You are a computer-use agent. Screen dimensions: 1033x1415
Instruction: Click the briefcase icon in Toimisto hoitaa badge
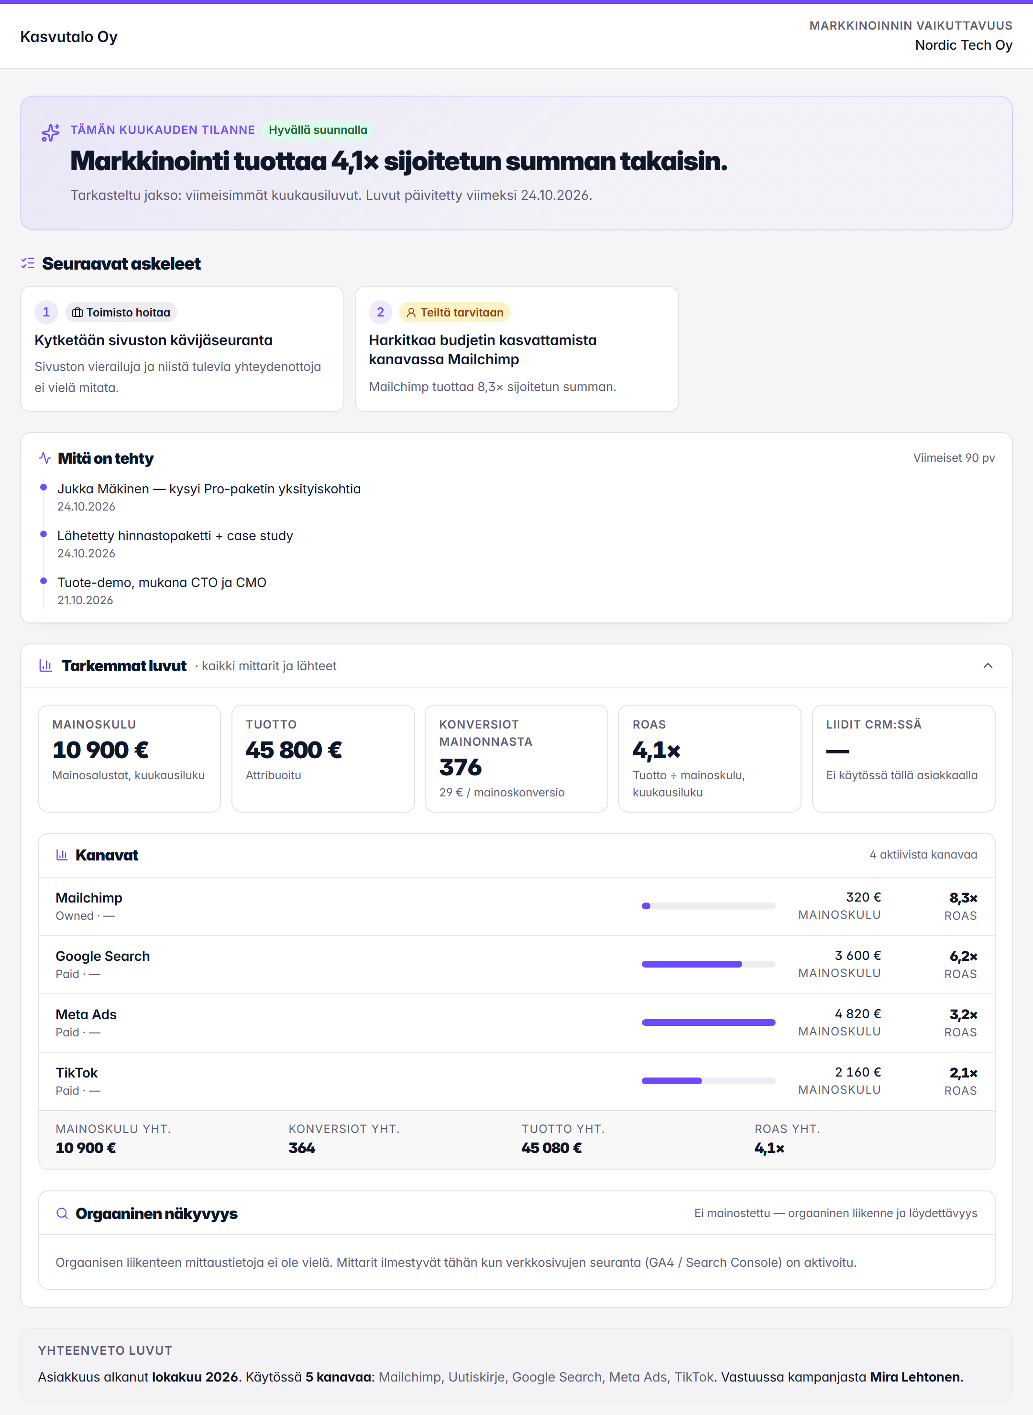[x=77, y=313]
